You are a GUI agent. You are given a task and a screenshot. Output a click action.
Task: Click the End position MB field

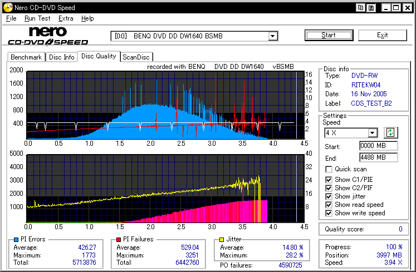coord(378,157)
